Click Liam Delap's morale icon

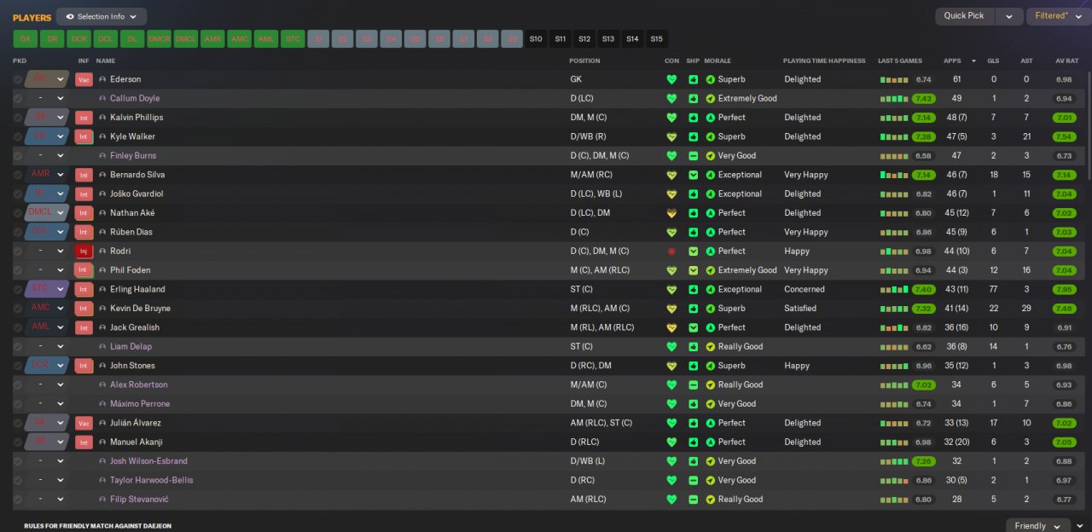click(x=711, y=347)
